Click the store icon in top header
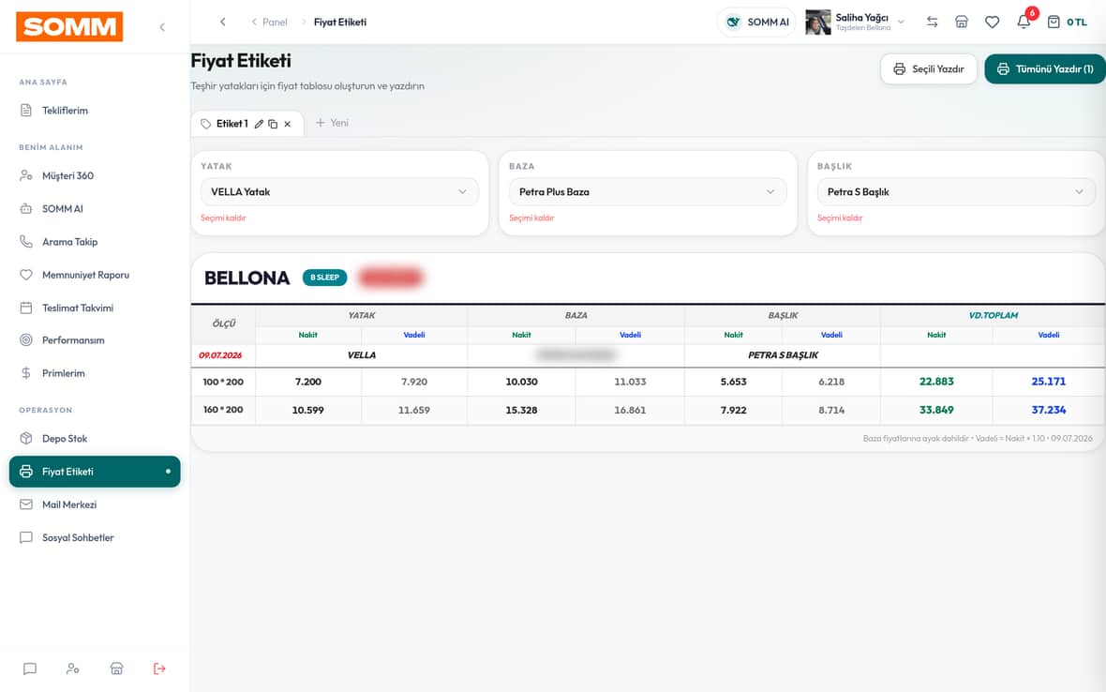 point(962,22)
